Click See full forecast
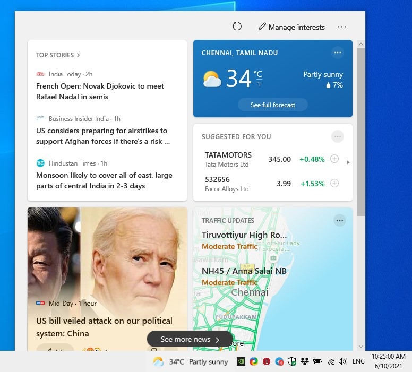Image resolution: width=412 pixels, height=372 pixels. click(273, 105)
